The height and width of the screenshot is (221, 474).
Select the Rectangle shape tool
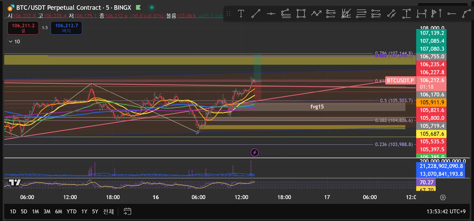301,13
